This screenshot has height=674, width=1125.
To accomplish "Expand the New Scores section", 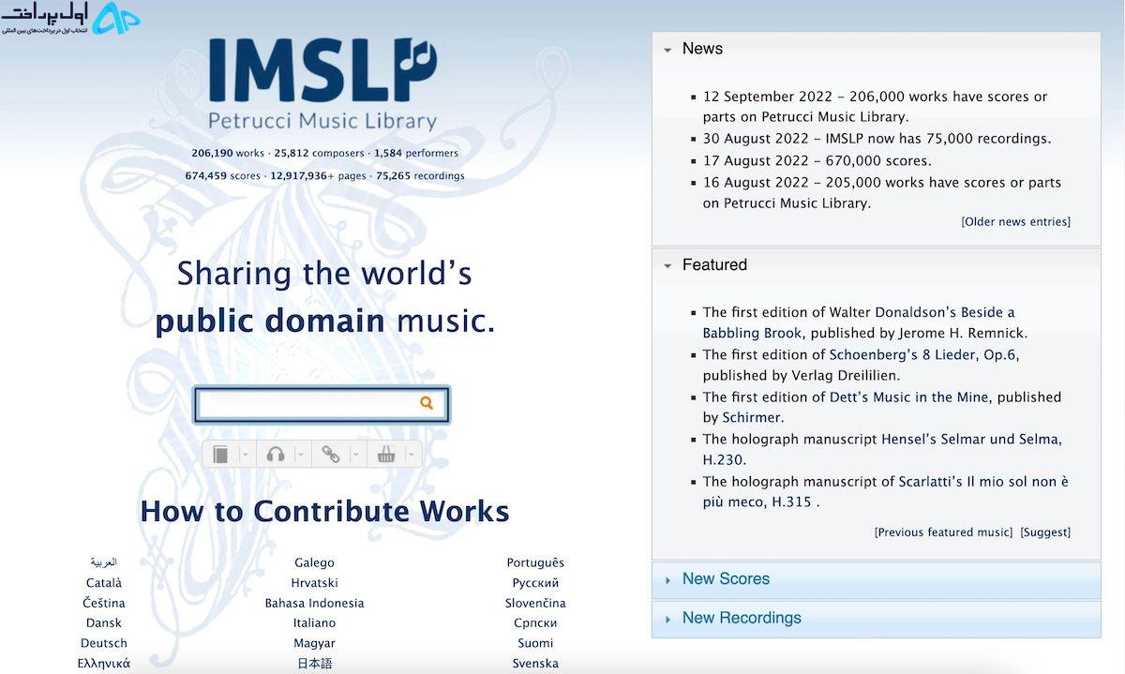I will (877, 579).
